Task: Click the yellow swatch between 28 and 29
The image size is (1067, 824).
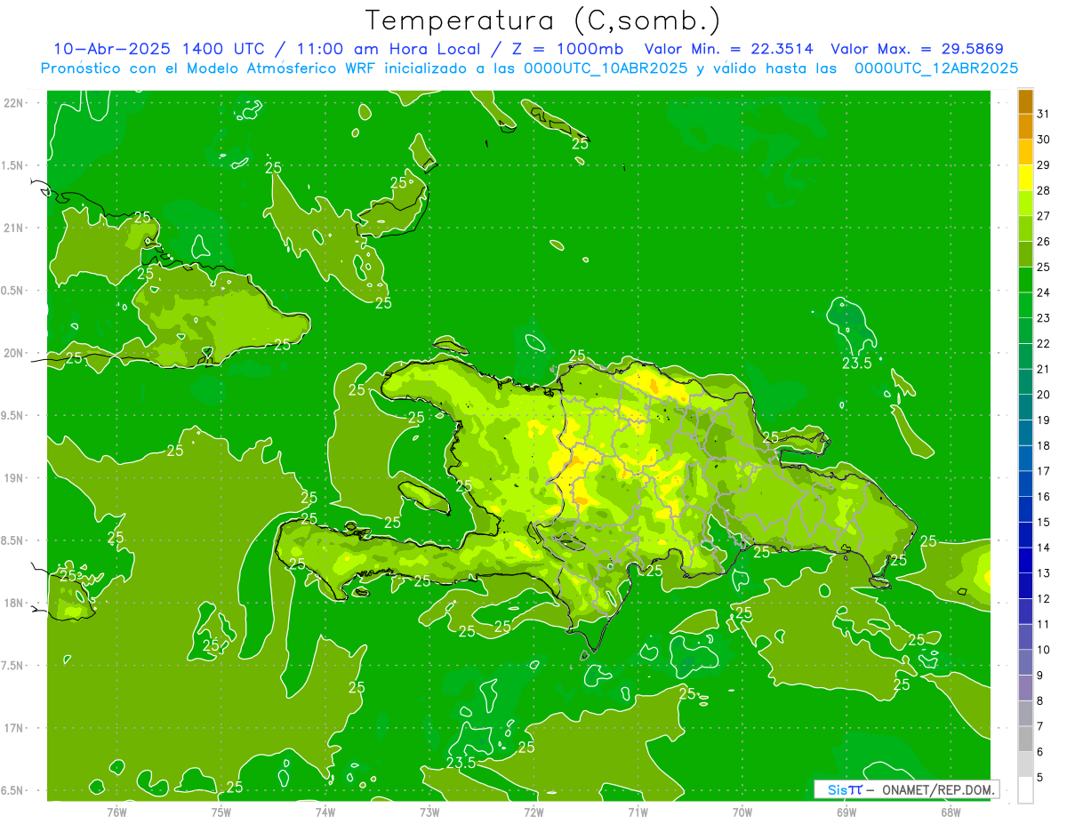Action: [1025, 178]
